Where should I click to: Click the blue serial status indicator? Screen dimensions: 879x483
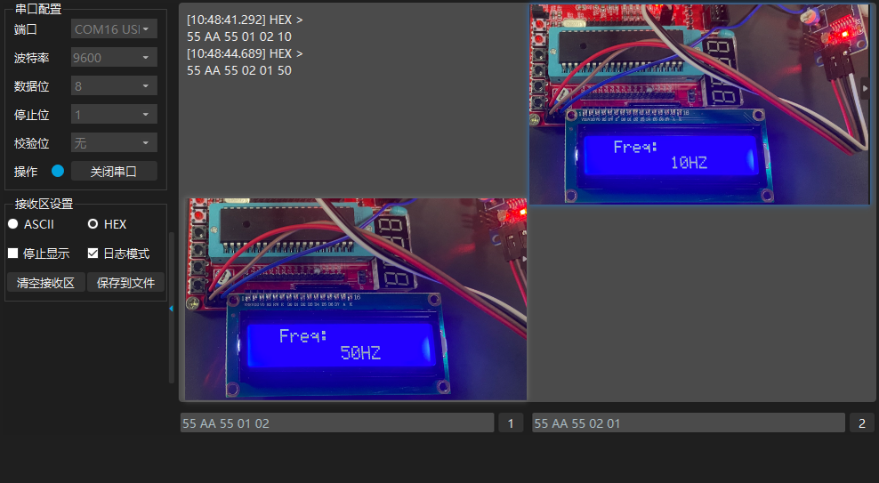click(x=58, y=171)
